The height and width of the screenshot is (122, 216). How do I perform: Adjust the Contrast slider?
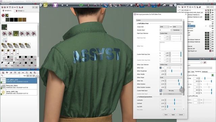(x=174, y=103)
